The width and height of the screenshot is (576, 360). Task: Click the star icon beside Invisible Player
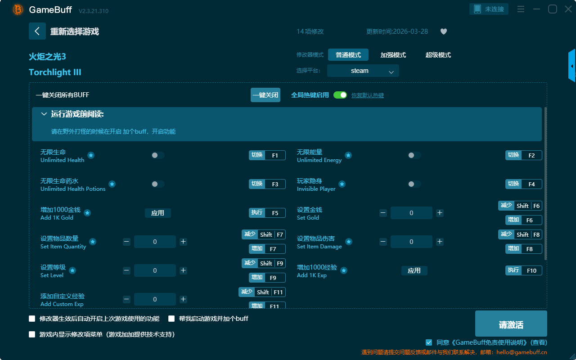click(x=342, y=184)
